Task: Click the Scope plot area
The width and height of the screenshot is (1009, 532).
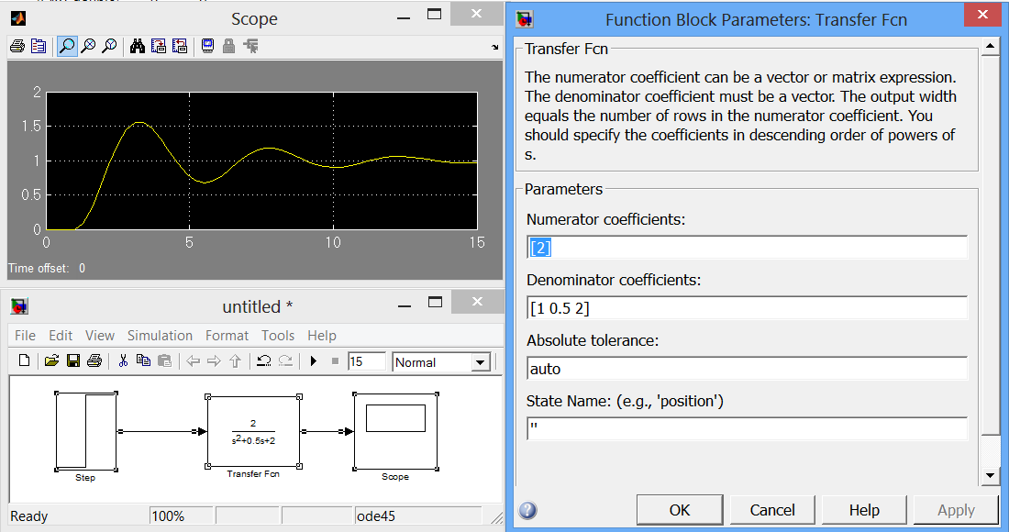Action: pos(262,161)
